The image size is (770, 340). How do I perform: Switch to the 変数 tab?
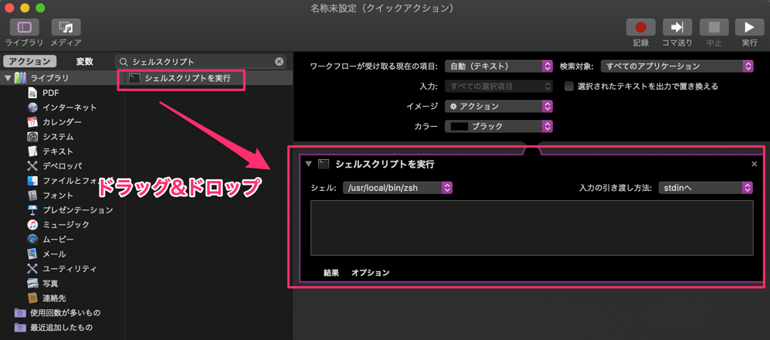click(84, 61)
